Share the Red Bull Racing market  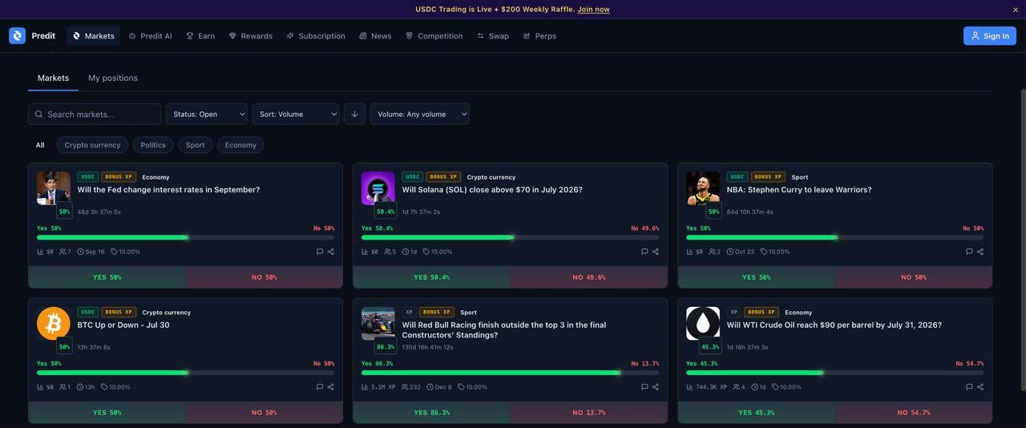(655, 387)
